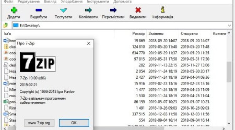The image size is (235, 130).
Task: Click the blue file icon beside 'min'
Action: (6, 83)
